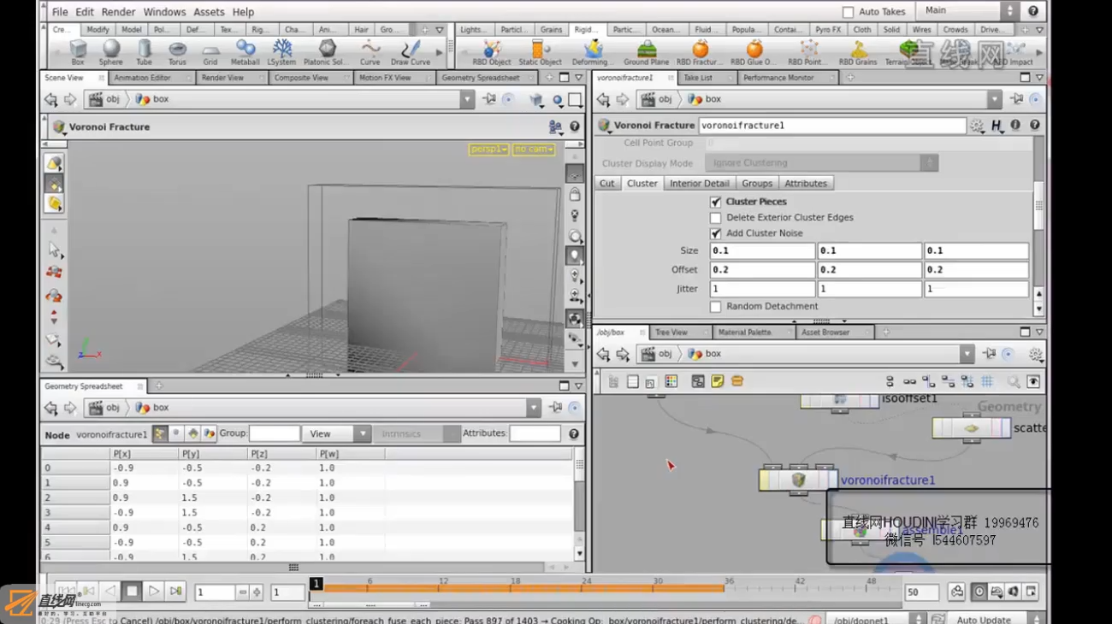
Task: Select the Sphere shelf tool
Action: coord(110,51)
